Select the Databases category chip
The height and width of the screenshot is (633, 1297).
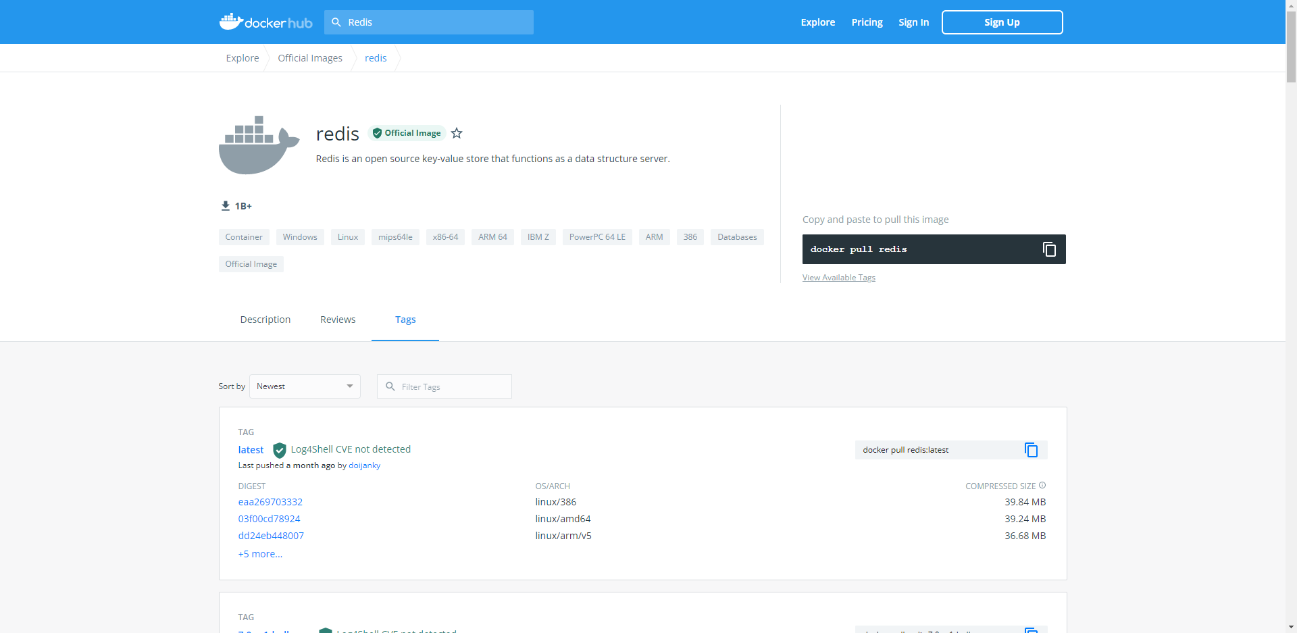[x=736, y=236]
